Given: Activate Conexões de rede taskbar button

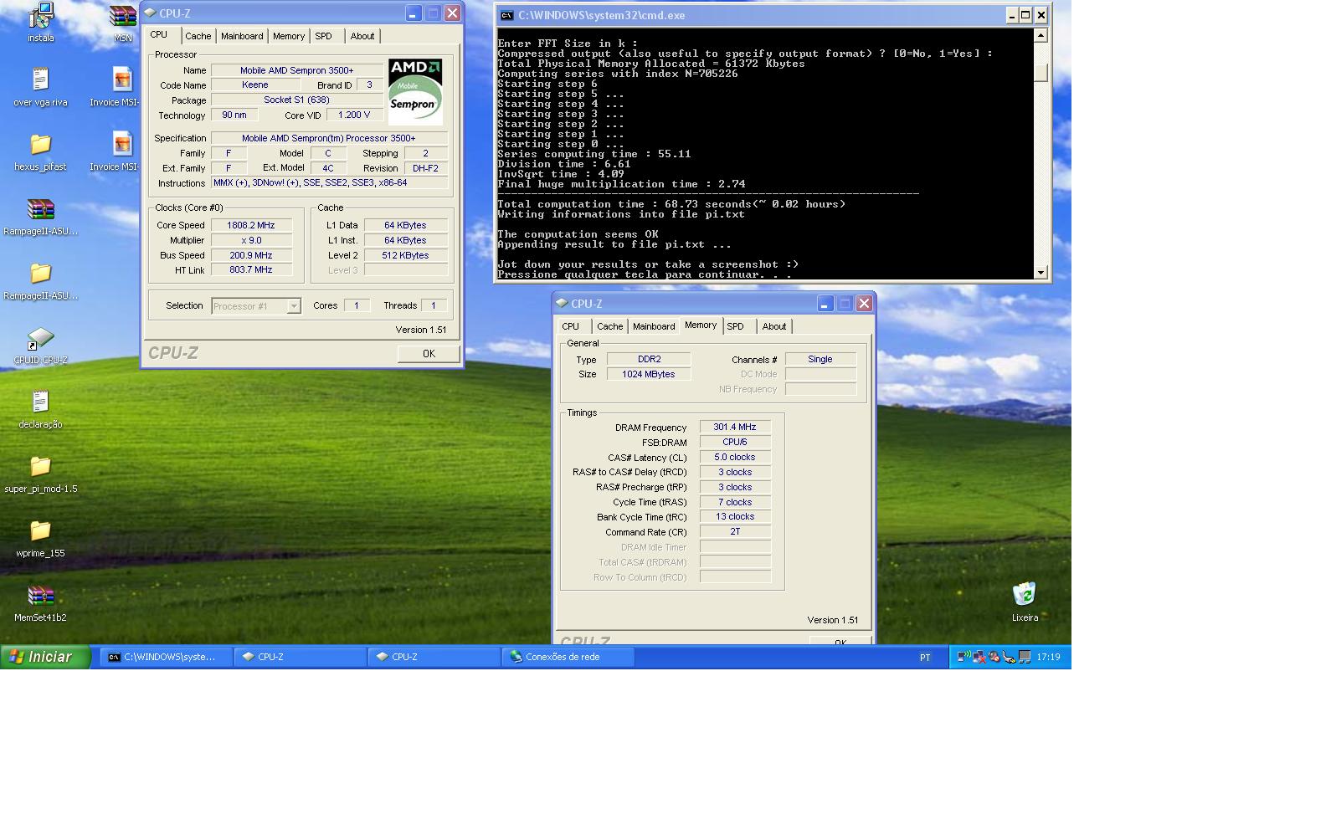Looking at the screenshot, I should pos(568,657).
